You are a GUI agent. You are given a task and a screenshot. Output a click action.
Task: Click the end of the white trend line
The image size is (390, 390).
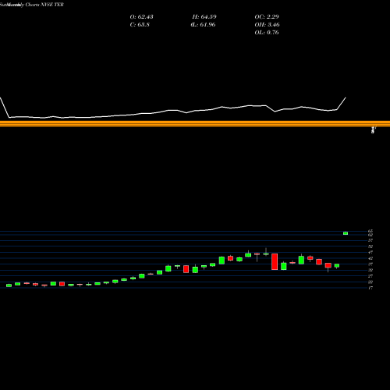[346, 97]
